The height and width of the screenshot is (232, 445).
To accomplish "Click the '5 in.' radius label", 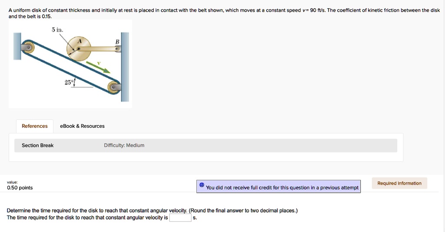I will [57, 30].
